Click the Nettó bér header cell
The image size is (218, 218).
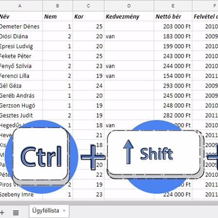click(x=173, y=16)
